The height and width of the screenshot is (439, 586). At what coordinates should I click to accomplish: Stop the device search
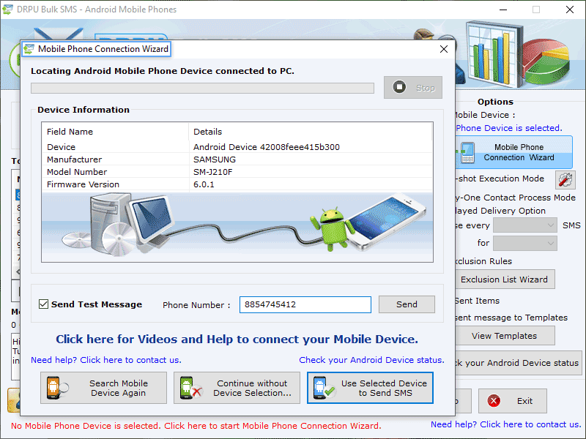(x=413, y=87)
